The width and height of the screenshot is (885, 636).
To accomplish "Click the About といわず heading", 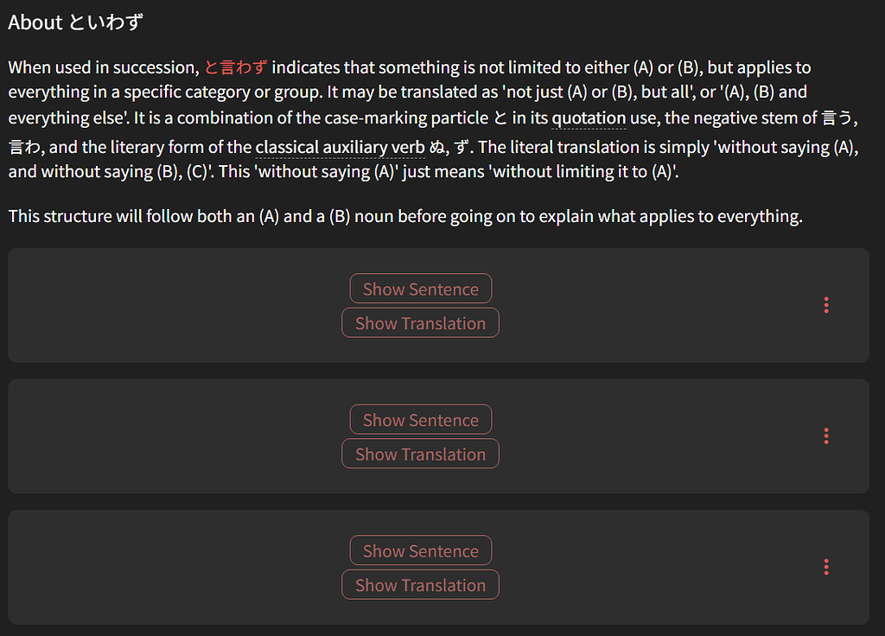I will pos(76,22).
